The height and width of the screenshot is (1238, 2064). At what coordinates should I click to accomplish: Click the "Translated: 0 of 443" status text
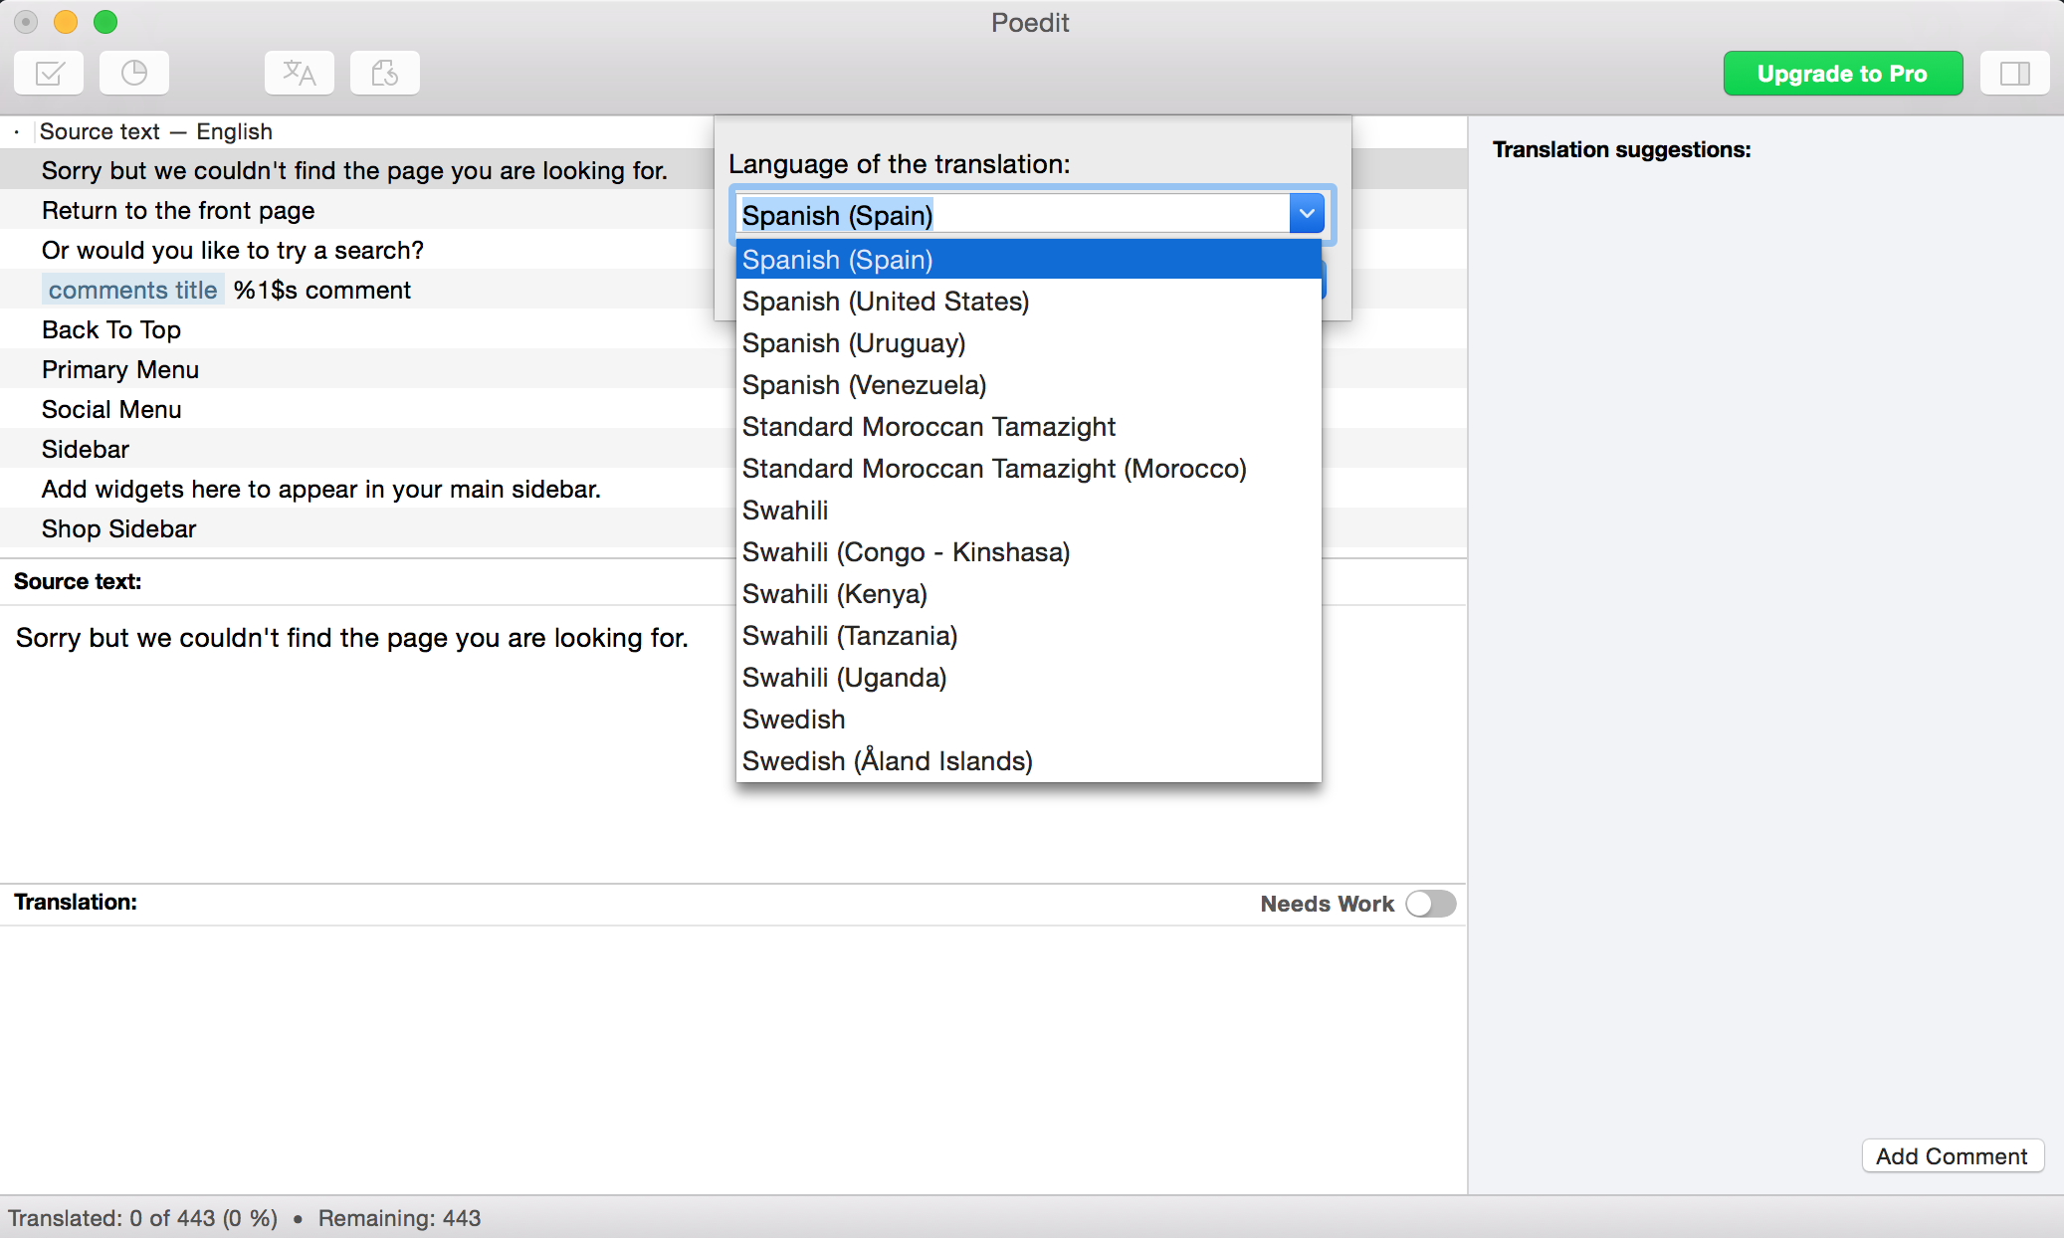143,1218
